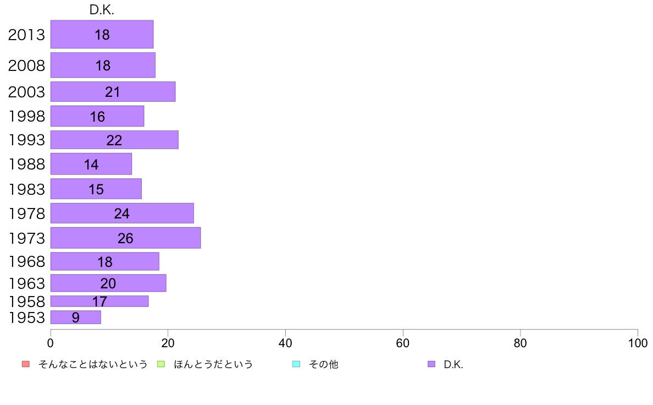Screen dimensions: 653x405
Task: Select the 1958 bar showing 17
Action: click(99, 301)
